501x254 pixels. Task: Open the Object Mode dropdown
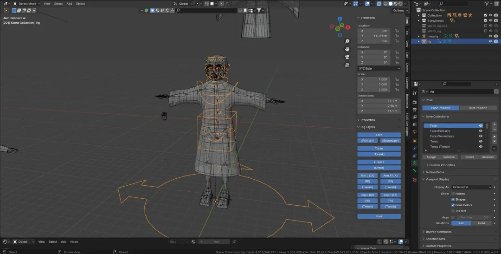click(x=26, y=3)
